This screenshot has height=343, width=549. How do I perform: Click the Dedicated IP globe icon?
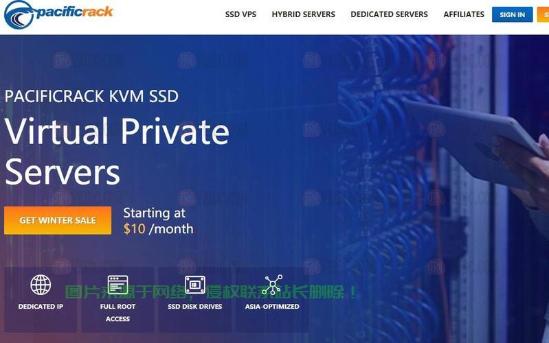click(x=41, y=285)
